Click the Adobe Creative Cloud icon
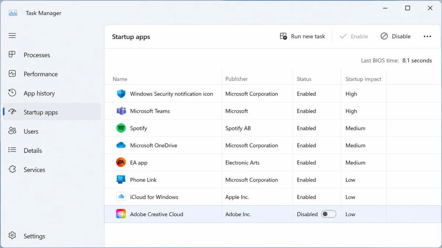This screenshot has height=248, width=442. coord(121,214)
